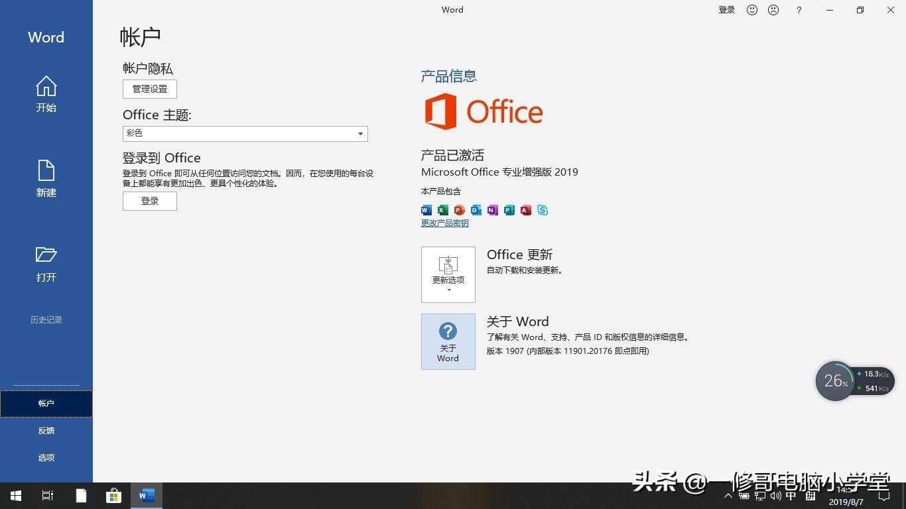Click the Help question mark icon
Viewport: 906px width, 509px height.
799,10
